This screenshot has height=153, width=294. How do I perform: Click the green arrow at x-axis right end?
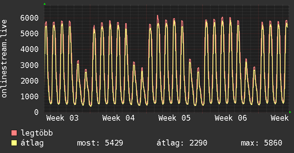(290, 112)
